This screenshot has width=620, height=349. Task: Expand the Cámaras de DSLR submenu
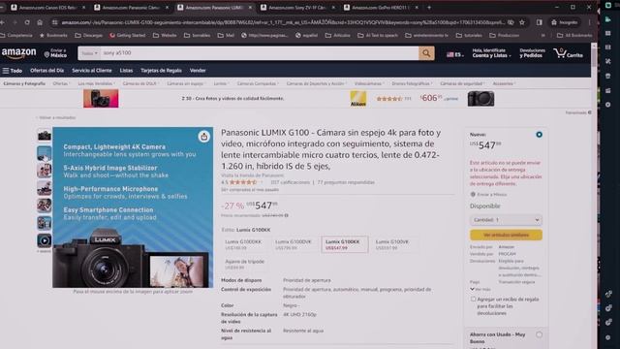140,83
